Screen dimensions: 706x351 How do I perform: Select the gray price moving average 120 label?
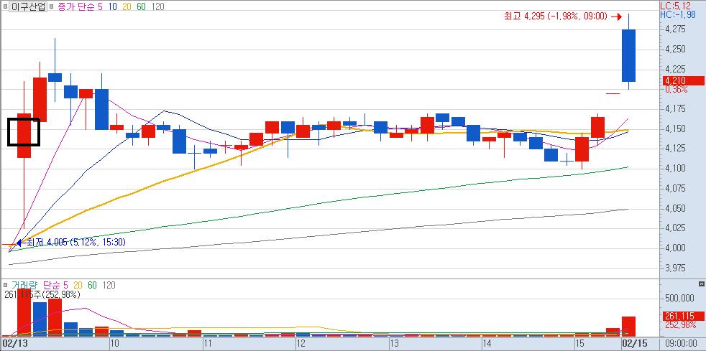click(x=158, y=6)
